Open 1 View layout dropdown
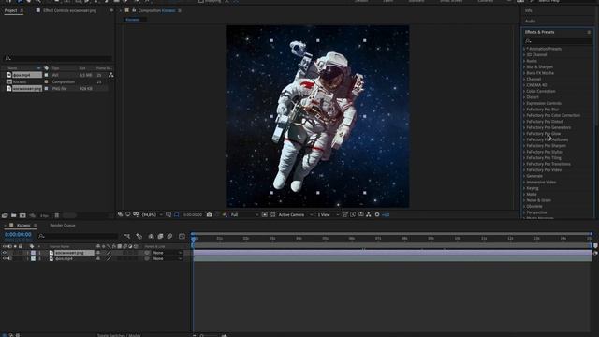 (328, 214)
